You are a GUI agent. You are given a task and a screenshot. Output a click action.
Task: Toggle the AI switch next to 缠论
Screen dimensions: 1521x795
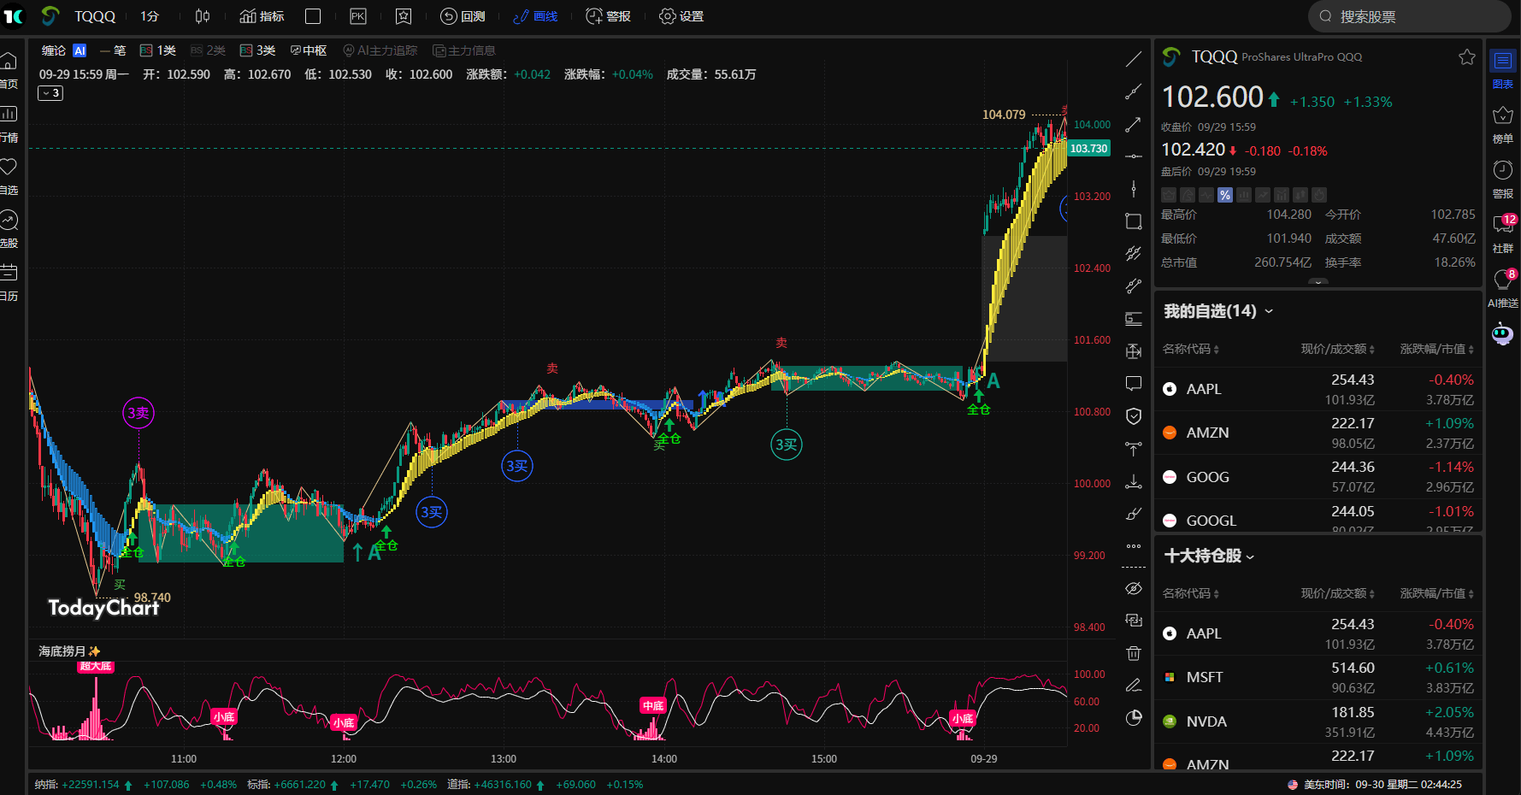click(x=80, y=50)
